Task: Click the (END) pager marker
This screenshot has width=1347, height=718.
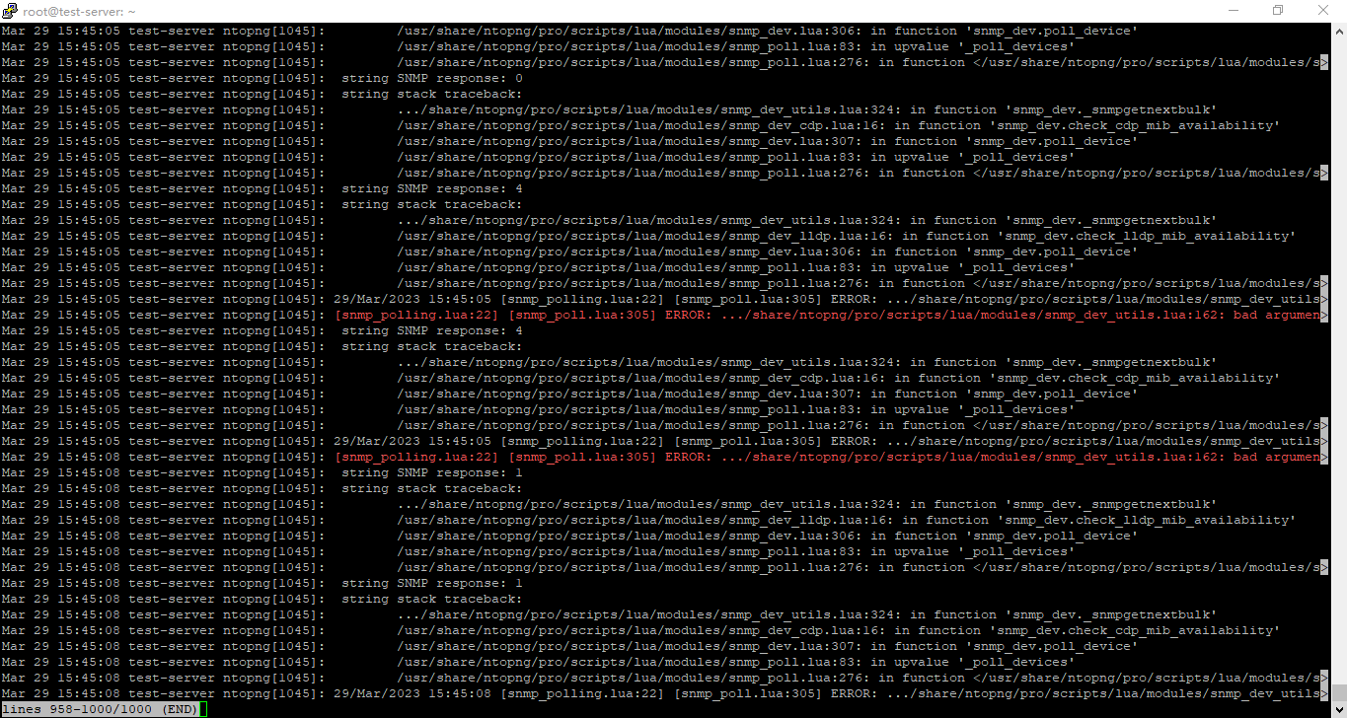Action: point(178,708)
